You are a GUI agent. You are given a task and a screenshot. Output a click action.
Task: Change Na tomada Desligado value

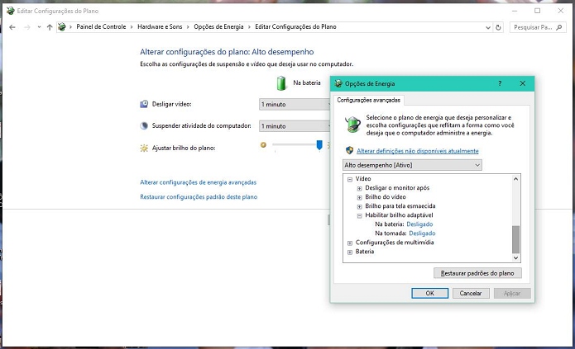(422, 233)
